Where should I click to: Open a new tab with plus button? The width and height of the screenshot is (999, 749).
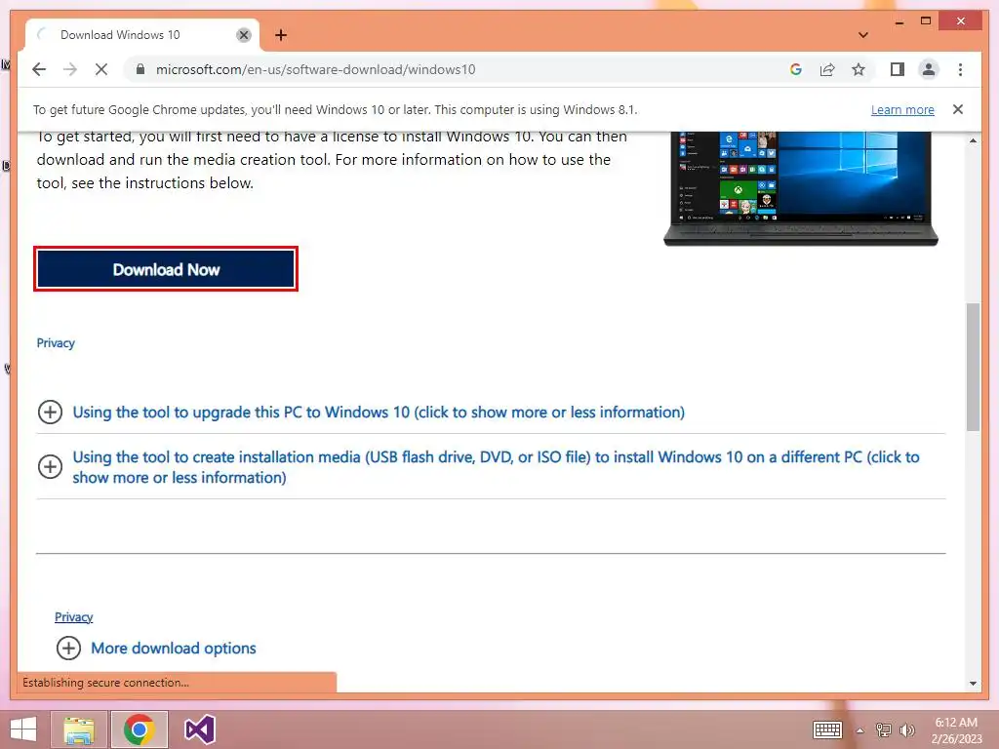coord(281,35)
